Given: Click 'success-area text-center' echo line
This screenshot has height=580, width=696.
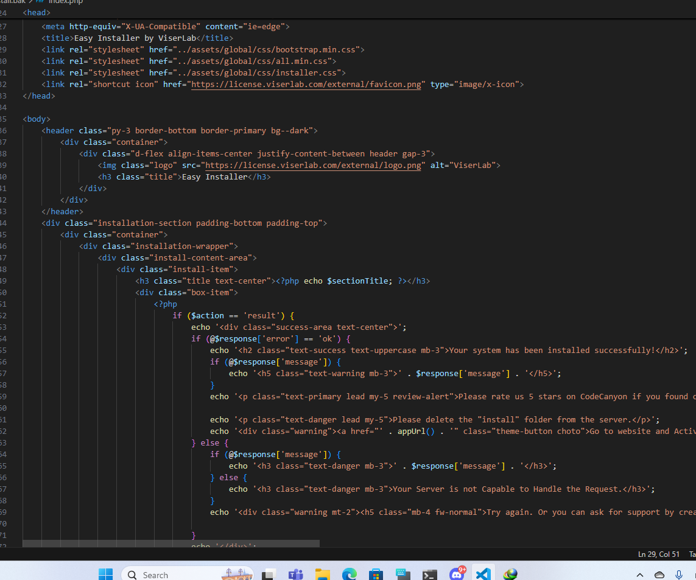Looking at the screenshot, I should (299, 327).
